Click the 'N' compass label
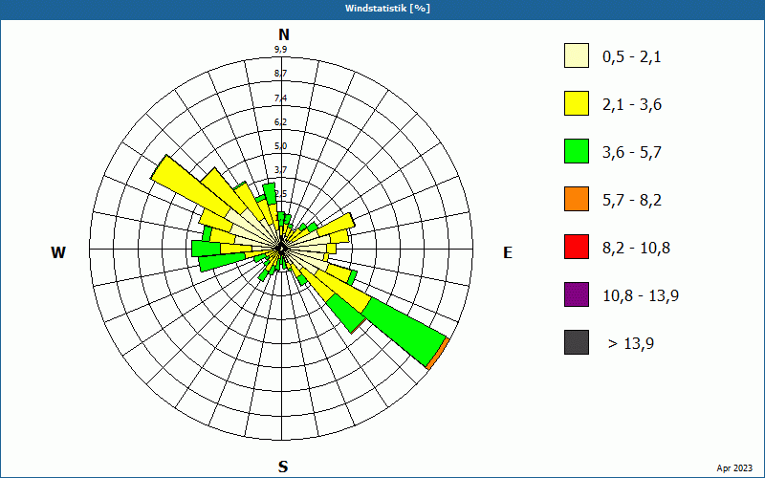Screen dimensions: 765x478 point(284,34)
